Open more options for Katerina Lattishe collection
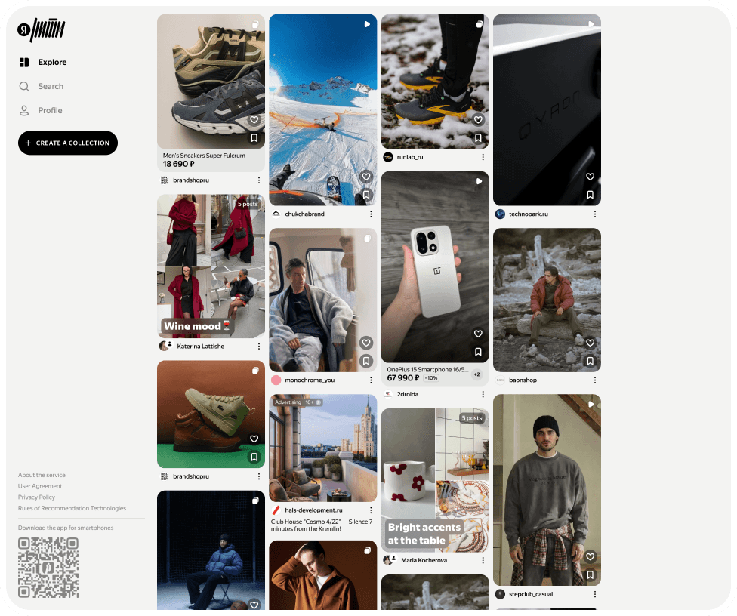 pyautogui.click(x=259, y=346)
